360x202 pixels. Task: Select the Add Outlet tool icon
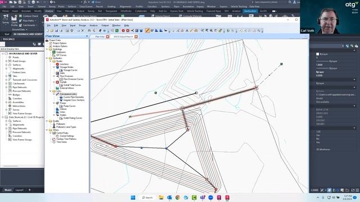click(x=166, y=30)
